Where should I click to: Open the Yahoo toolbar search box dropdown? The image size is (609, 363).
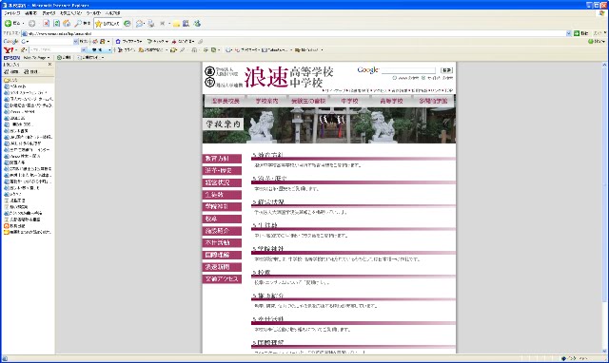[84, 50]
